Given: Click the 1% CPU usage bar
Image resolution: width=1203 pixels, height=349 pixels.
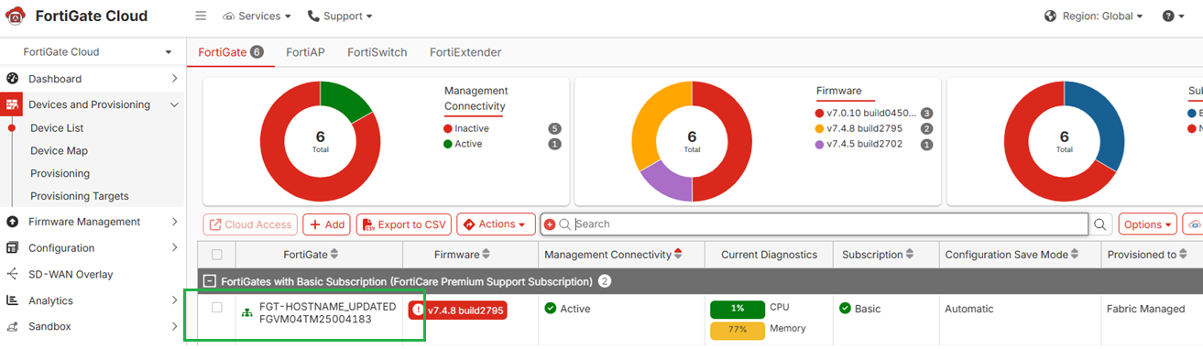Looking at the screenshot, I should click(738, 309).
